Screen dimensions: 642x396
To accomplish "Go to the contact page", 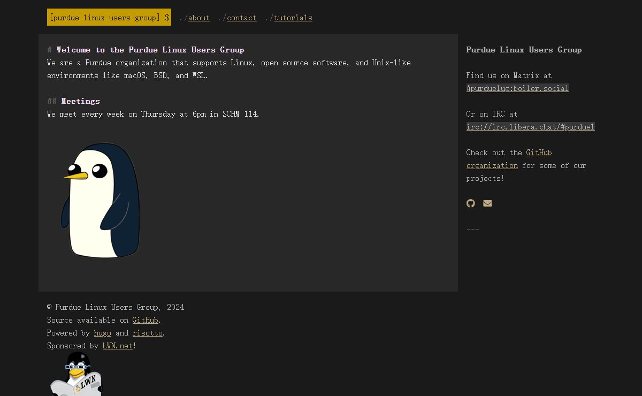I will click(x=241, y=18).
